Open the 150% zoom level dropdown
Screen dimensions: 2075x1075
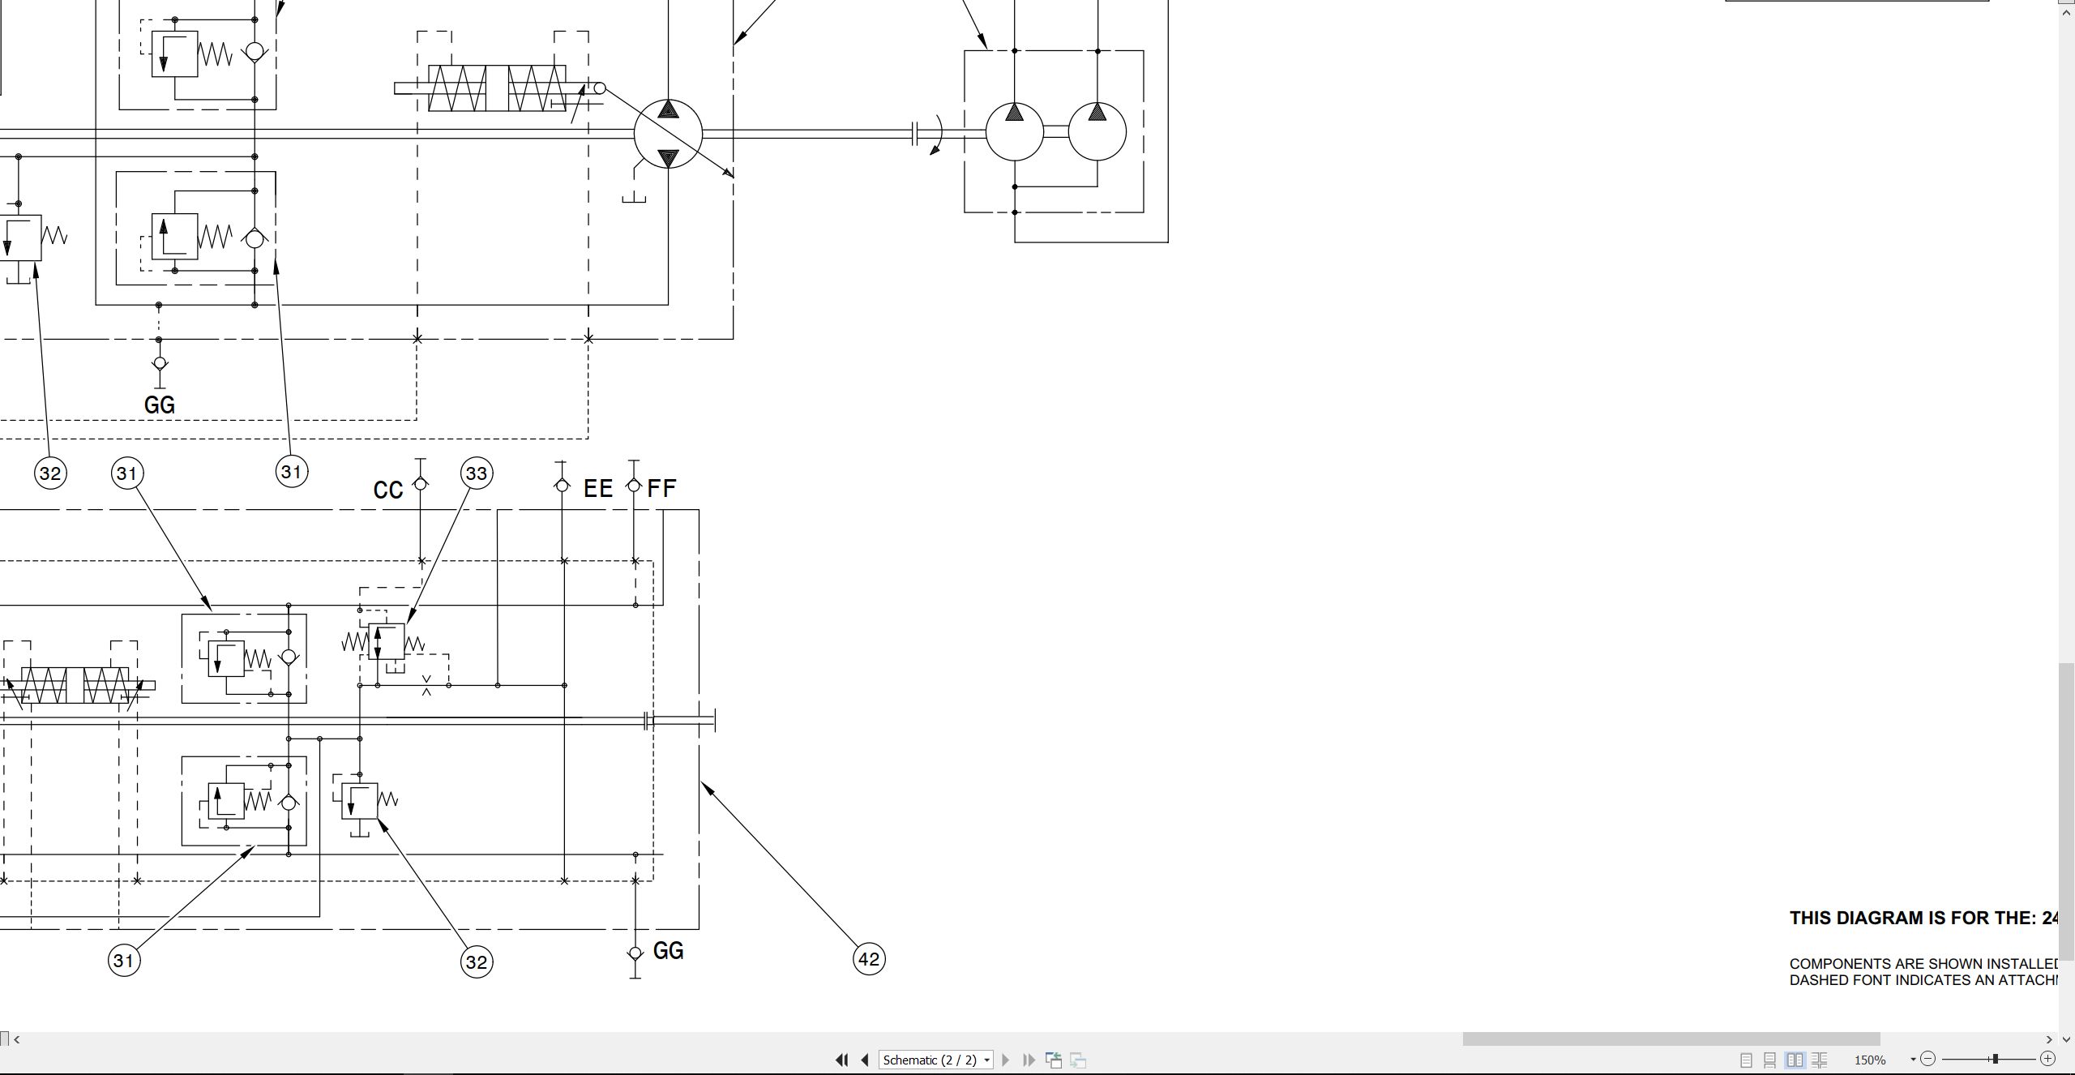click(1913, 1060)
